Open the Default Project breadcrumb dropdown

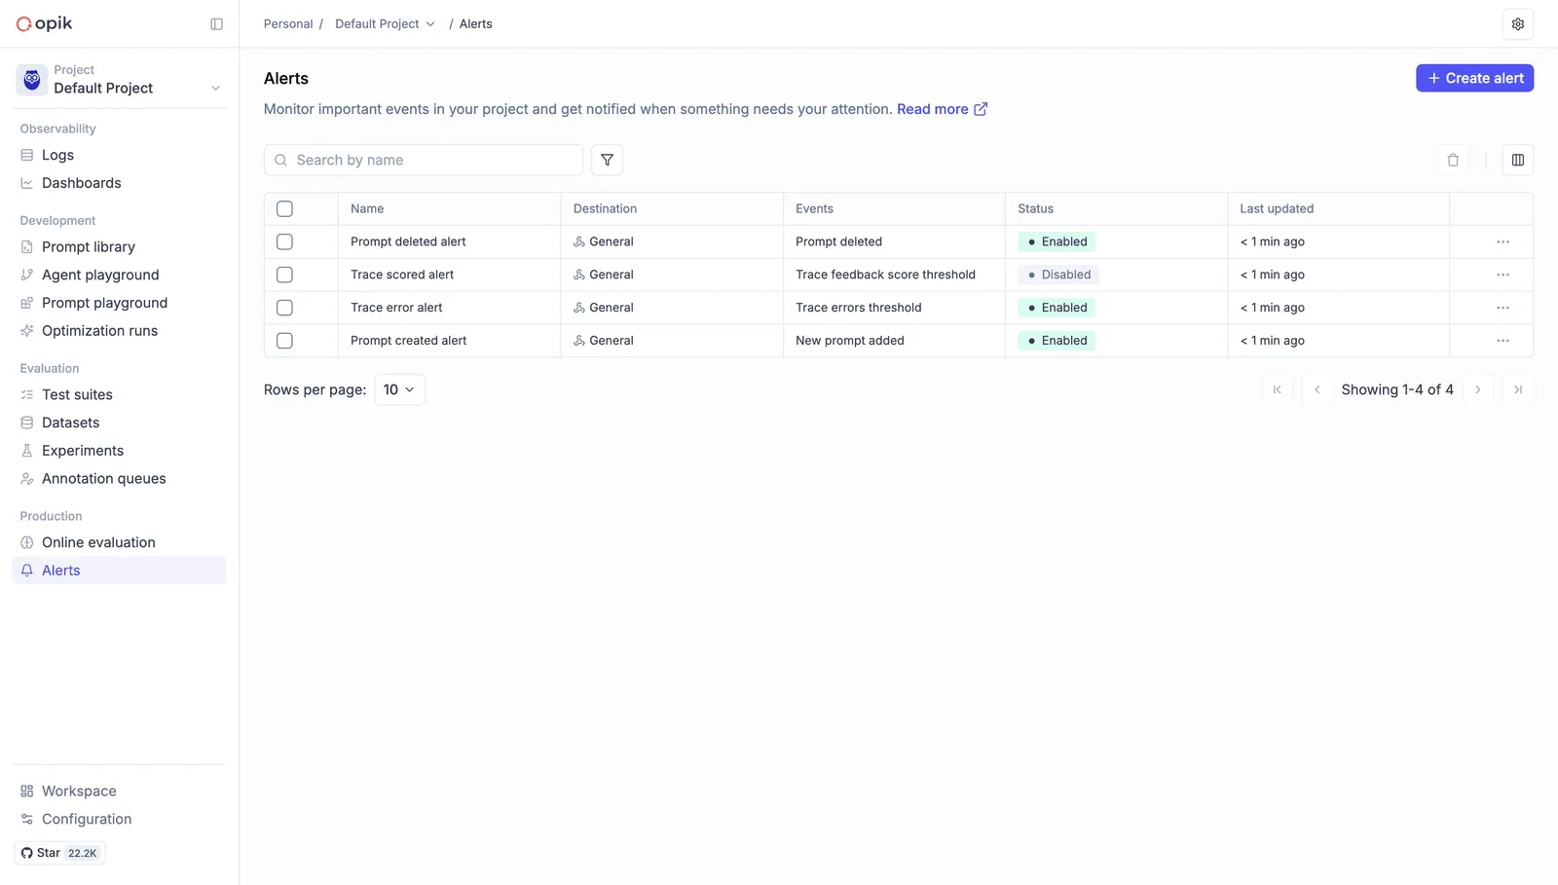tap(385, 24)
